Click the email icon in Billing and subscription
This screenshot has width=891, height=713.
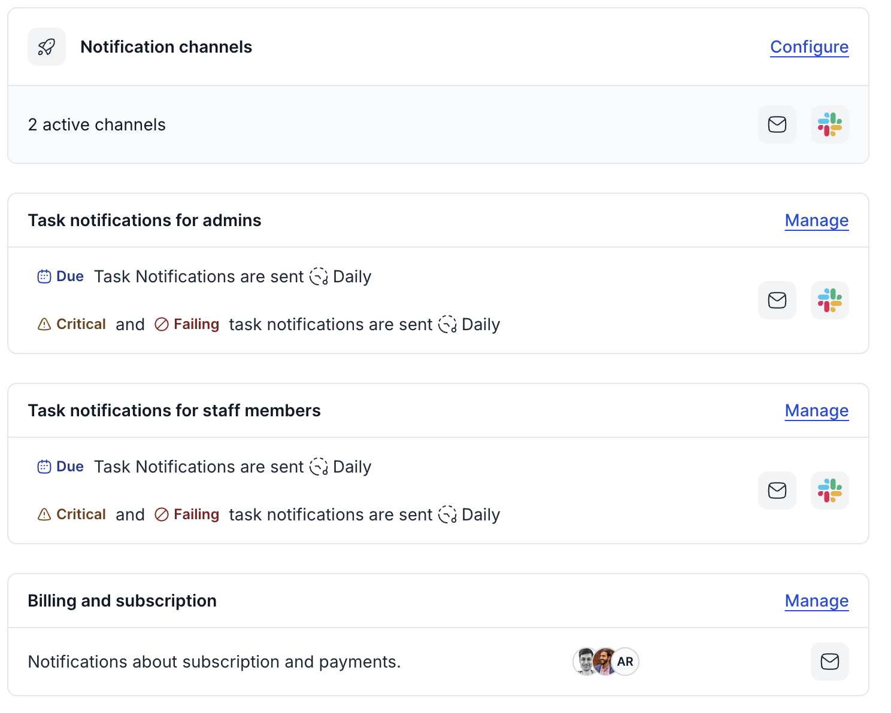(829, 662)
